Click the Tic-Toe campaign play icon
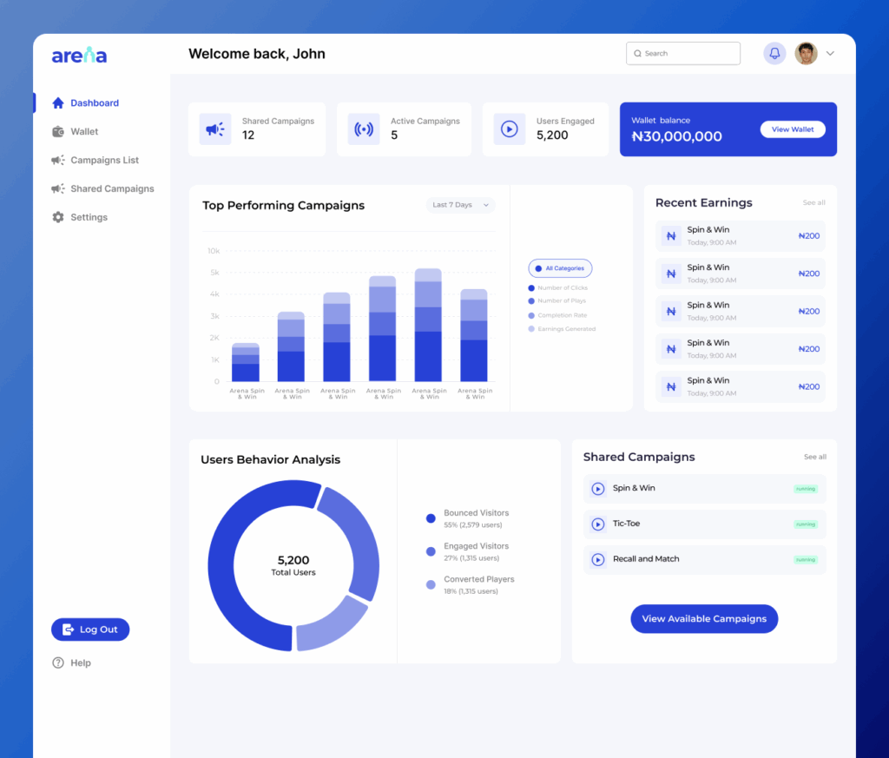Viewport: 889px width, 758px height. [597, 524]
